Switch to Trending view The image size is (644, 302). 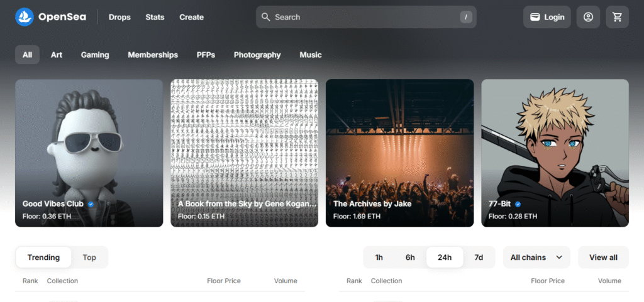(x=43, y=257)
